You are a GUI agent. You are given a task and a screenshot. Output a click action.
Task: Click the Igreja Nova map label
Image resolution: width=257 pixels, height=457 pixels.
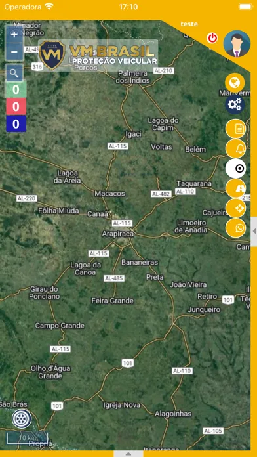(x=122, y=405)
